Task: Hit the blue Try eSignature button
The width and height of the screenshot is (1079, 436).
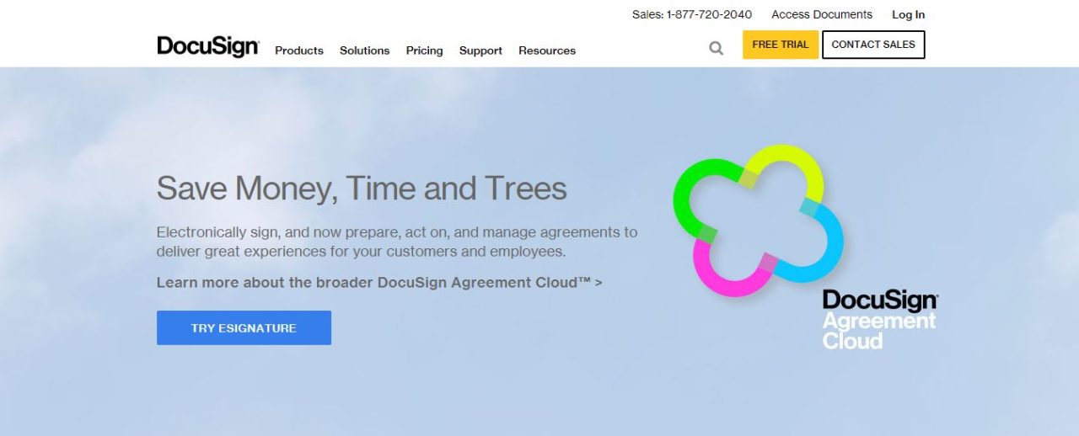Action: coord(244,327)
